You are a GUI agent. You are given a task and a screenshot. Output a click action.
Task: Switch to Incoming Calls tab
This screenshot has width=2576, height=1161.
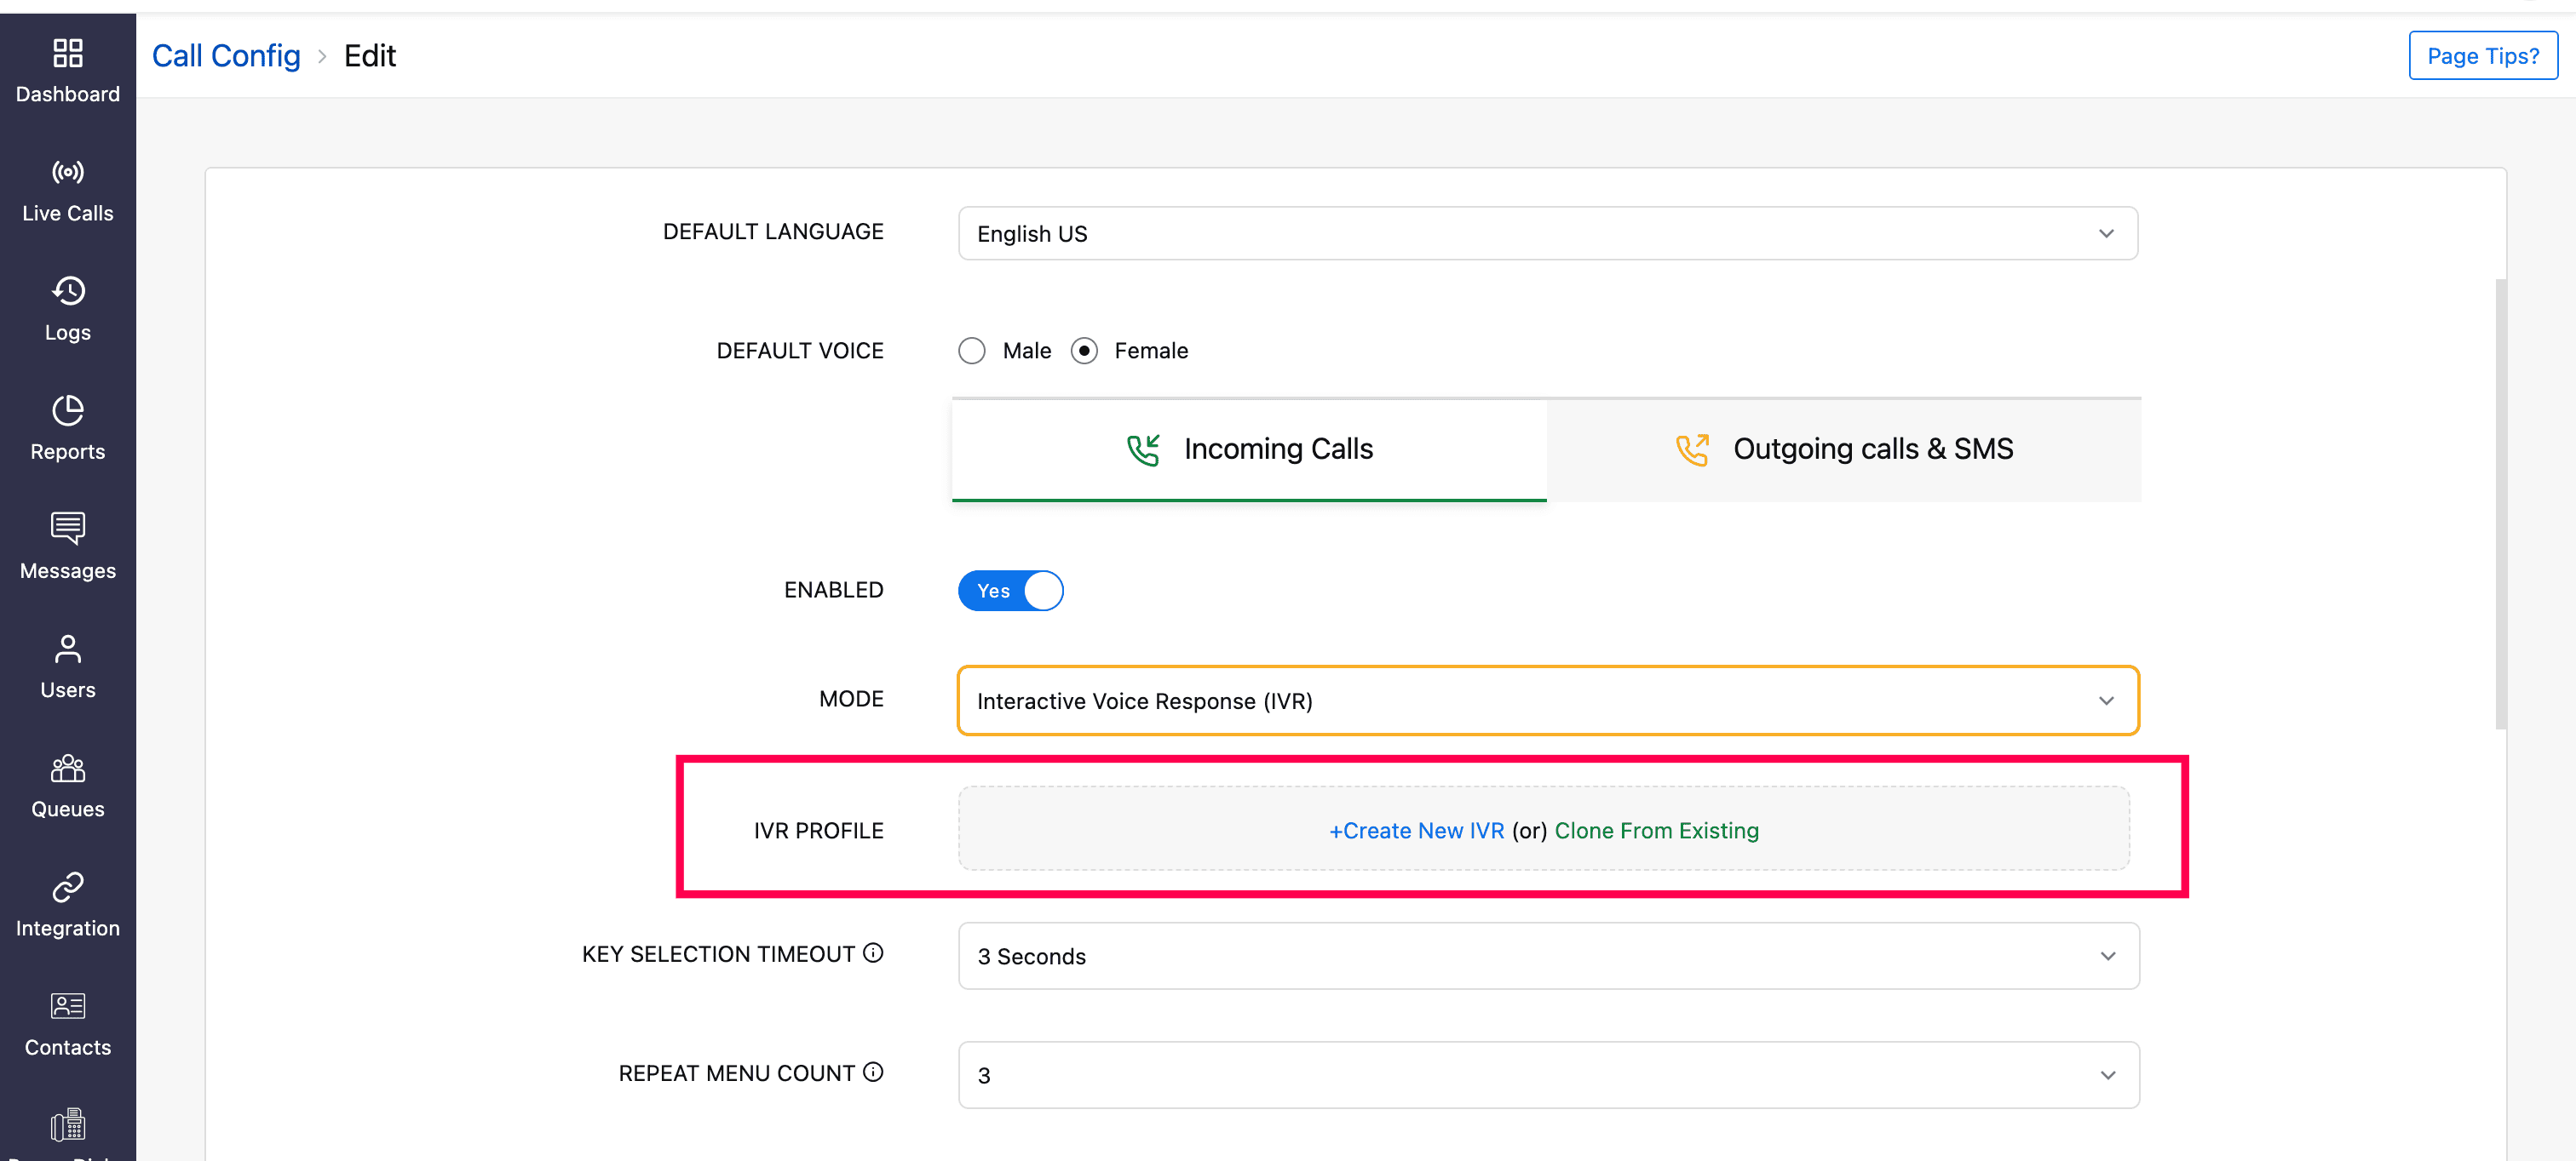click(1249, 449)
